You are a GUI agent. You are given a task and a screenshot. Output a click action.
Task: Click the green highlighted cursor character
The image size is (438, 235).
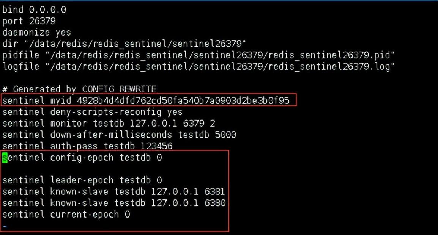[5, 158]
